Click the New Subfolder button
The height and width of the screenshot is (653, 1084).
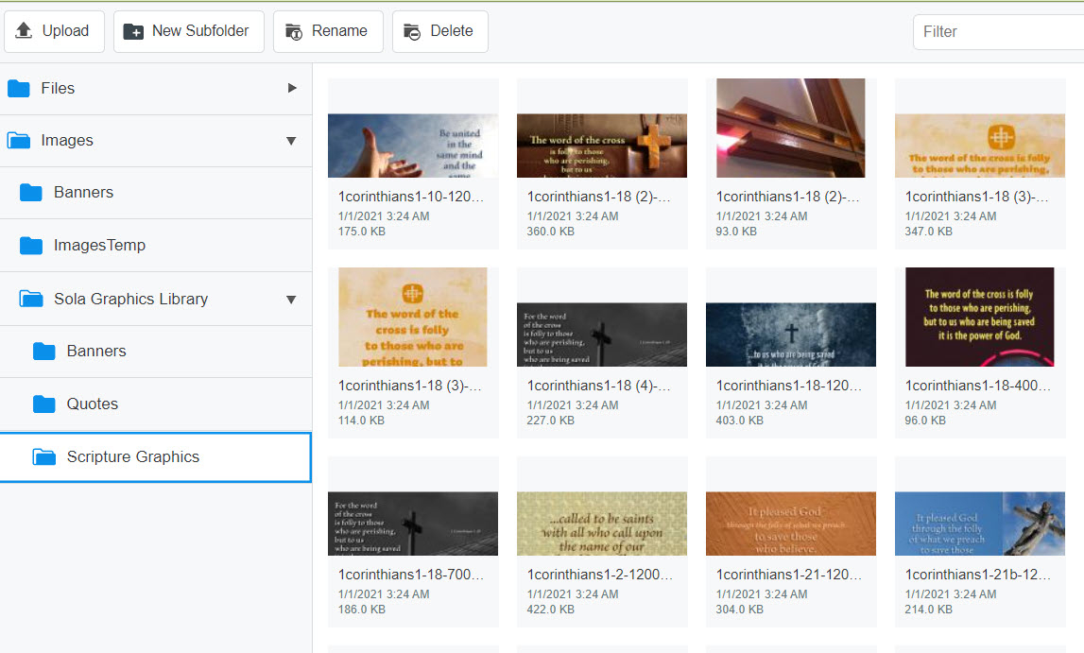click(x=189, y=31)
